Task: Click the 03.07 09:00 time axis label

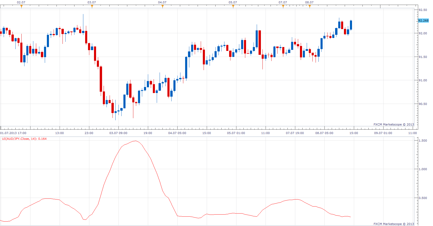Action: click(118, 133)
